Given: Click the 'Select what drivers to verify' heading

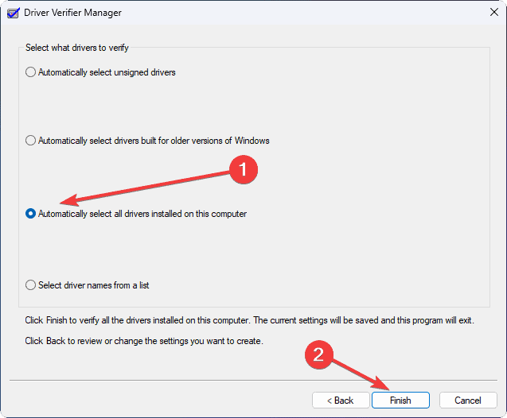Looking at the screenshot, I should (x=77, y=48).
